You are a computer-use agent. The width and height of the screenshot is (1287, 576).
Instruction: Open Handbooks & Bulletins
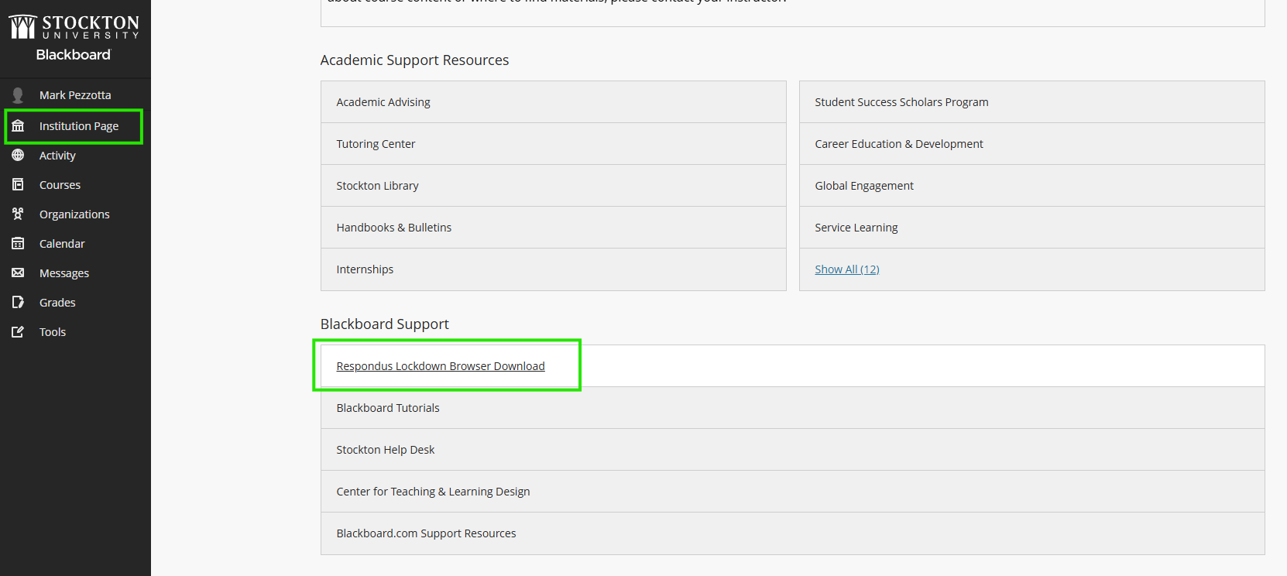pos(554,228)
